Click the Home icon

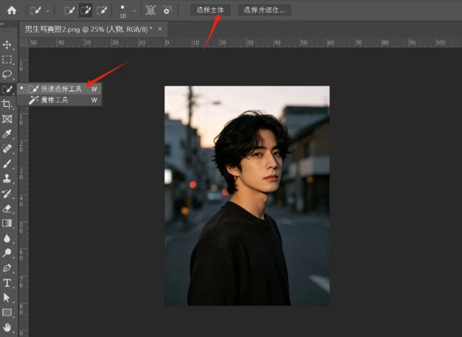pos(12,10)
